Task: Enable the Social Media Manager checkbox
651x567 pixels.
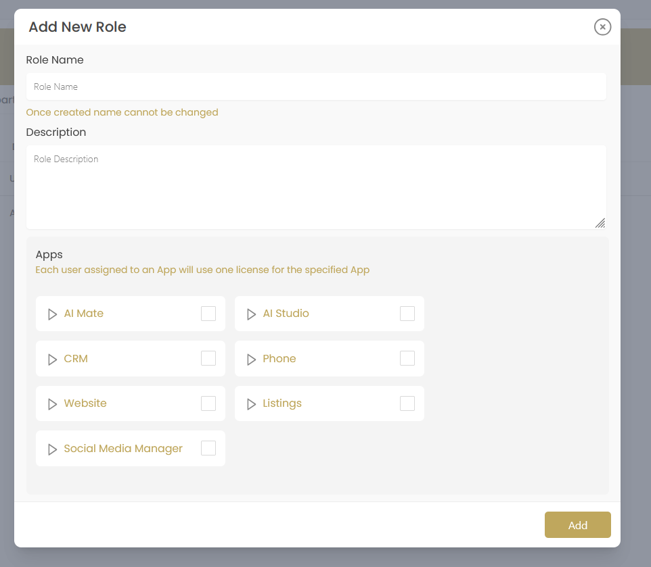Action: [208, 448]
